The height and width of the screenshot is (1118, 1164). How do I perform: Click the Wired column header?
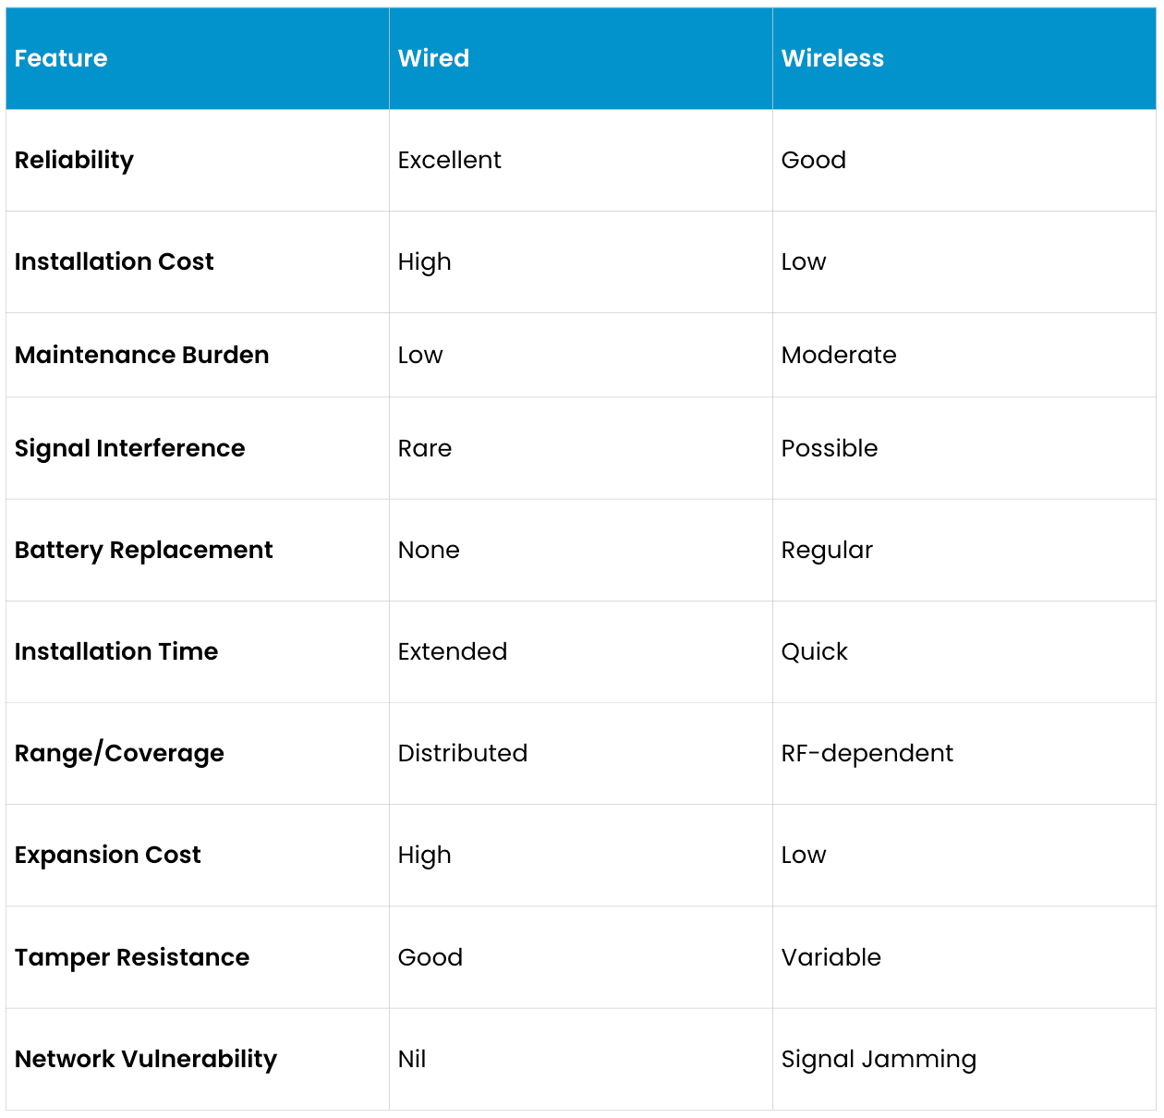(x=433, y=58)
